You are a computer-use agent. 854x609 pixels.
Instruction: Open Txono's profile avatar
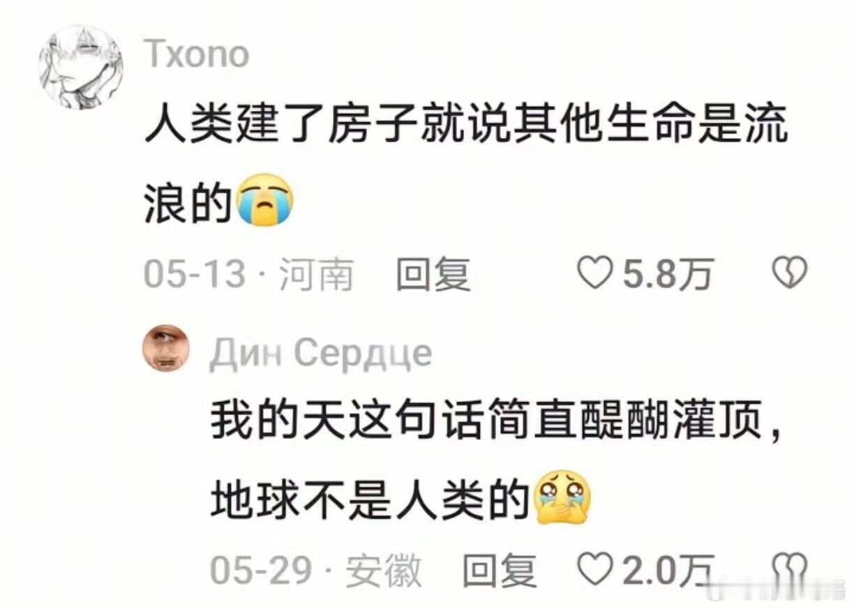click(80, 67)
